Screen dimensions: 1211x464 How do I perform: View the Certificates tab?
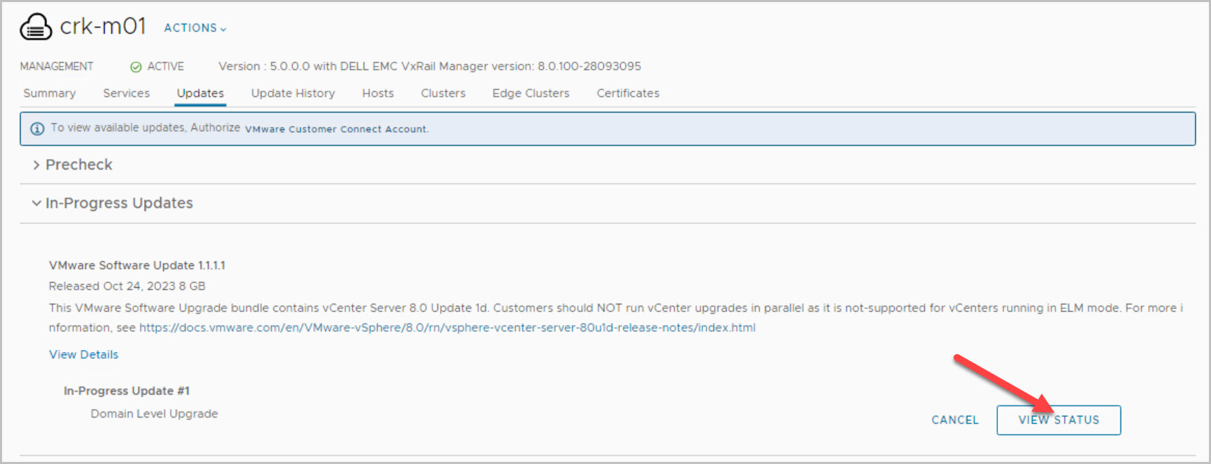[x=628, y=93]
